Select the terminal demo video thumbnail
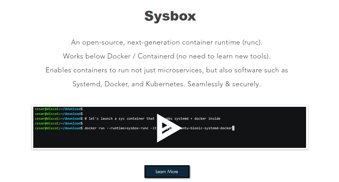 [x=169, y=127]
